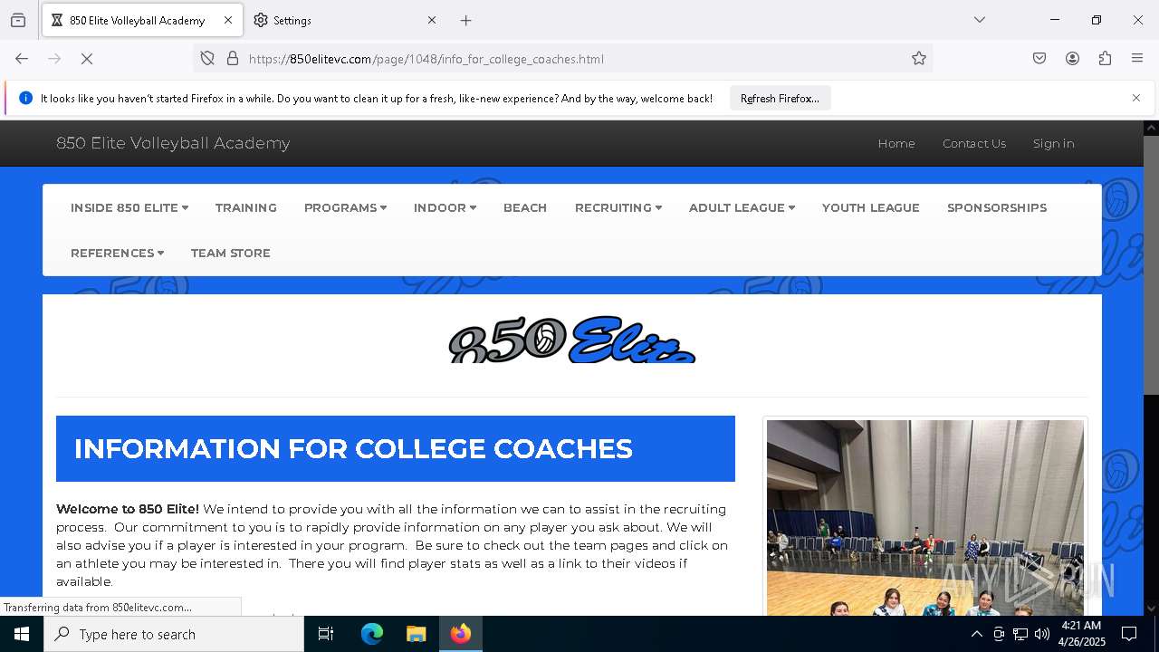Click the Refresh Firefox button
Screen dimensions: 1159x652
coord(780,98)
